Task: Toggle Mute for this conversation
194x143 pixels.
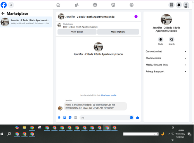Action: (161, 40)
